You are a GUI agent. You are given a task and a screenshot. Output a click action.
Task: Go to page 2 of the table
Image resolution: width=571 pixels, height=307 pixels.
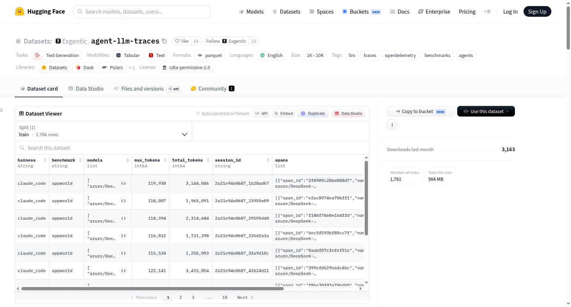pos(181,297)
